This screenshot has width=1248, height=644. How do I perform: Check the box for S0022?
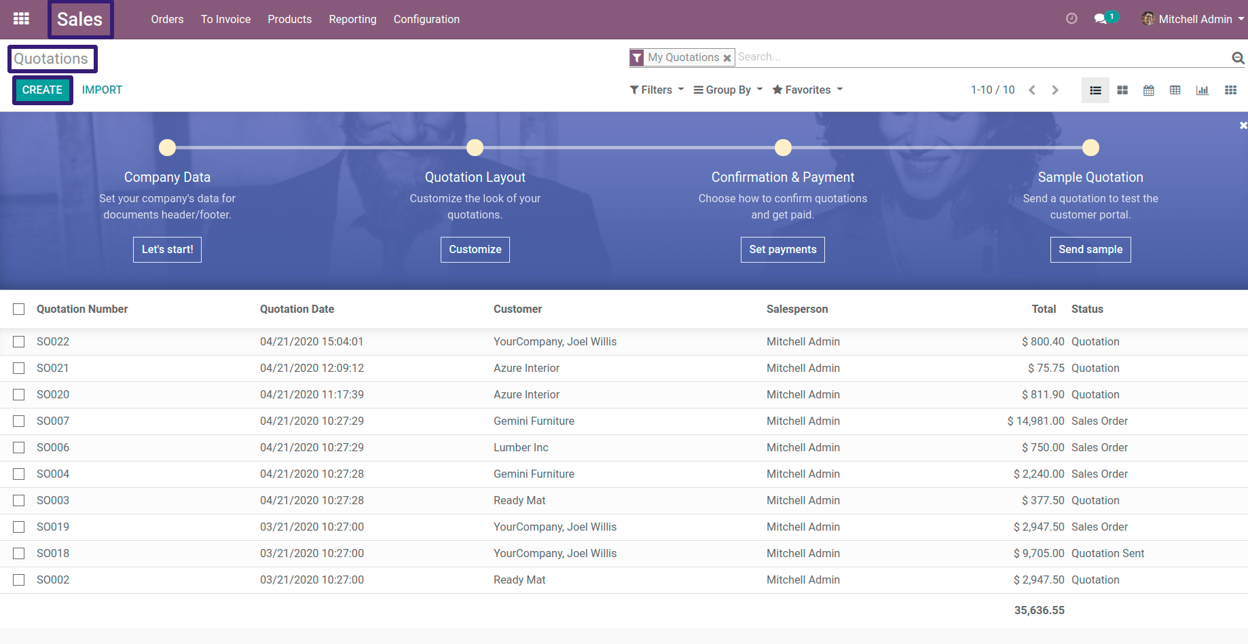point(19,342)
